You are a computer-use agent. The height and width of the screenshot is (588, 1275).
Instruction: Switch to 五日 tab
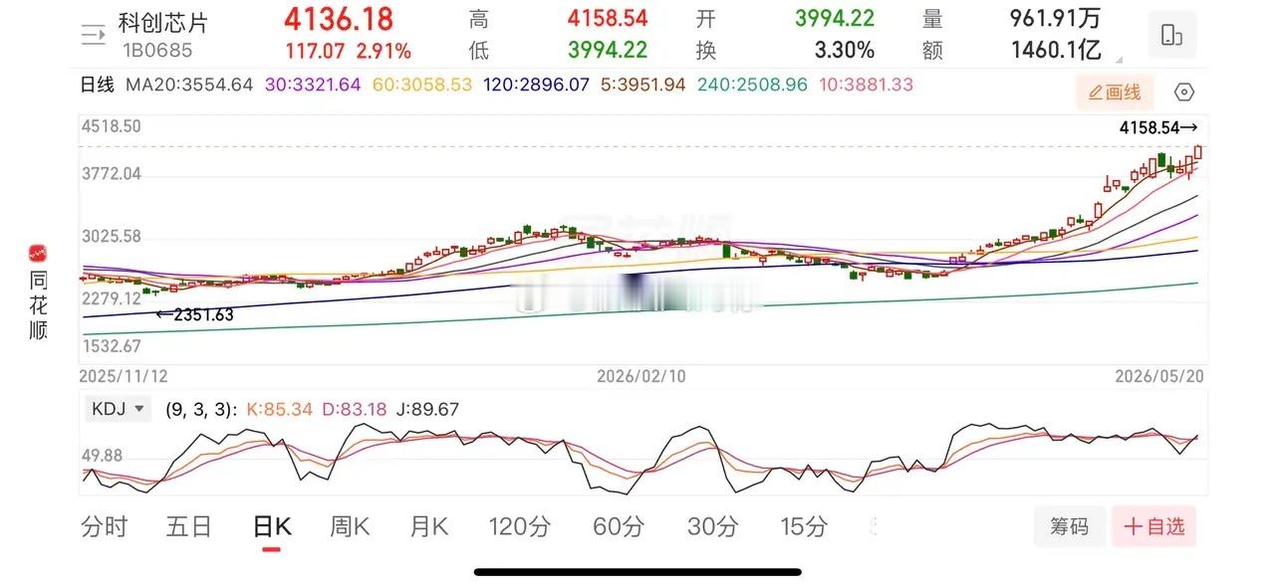189,526
